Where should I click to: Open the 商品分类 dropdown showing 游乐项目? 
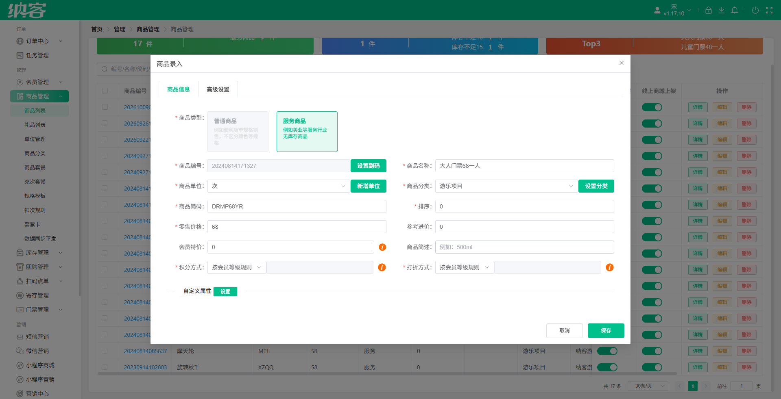click(x=506, y=186)
